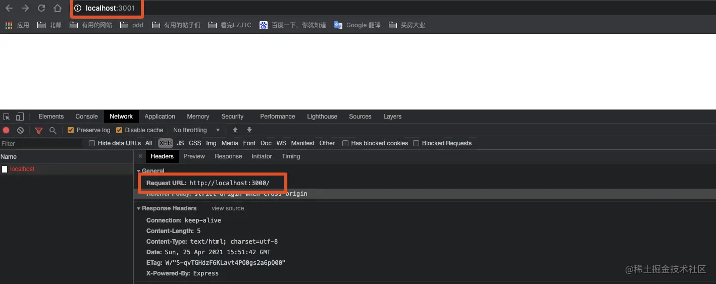Export HAR file download arrow icon
This screenshot has height=284, width=716.
249,130
